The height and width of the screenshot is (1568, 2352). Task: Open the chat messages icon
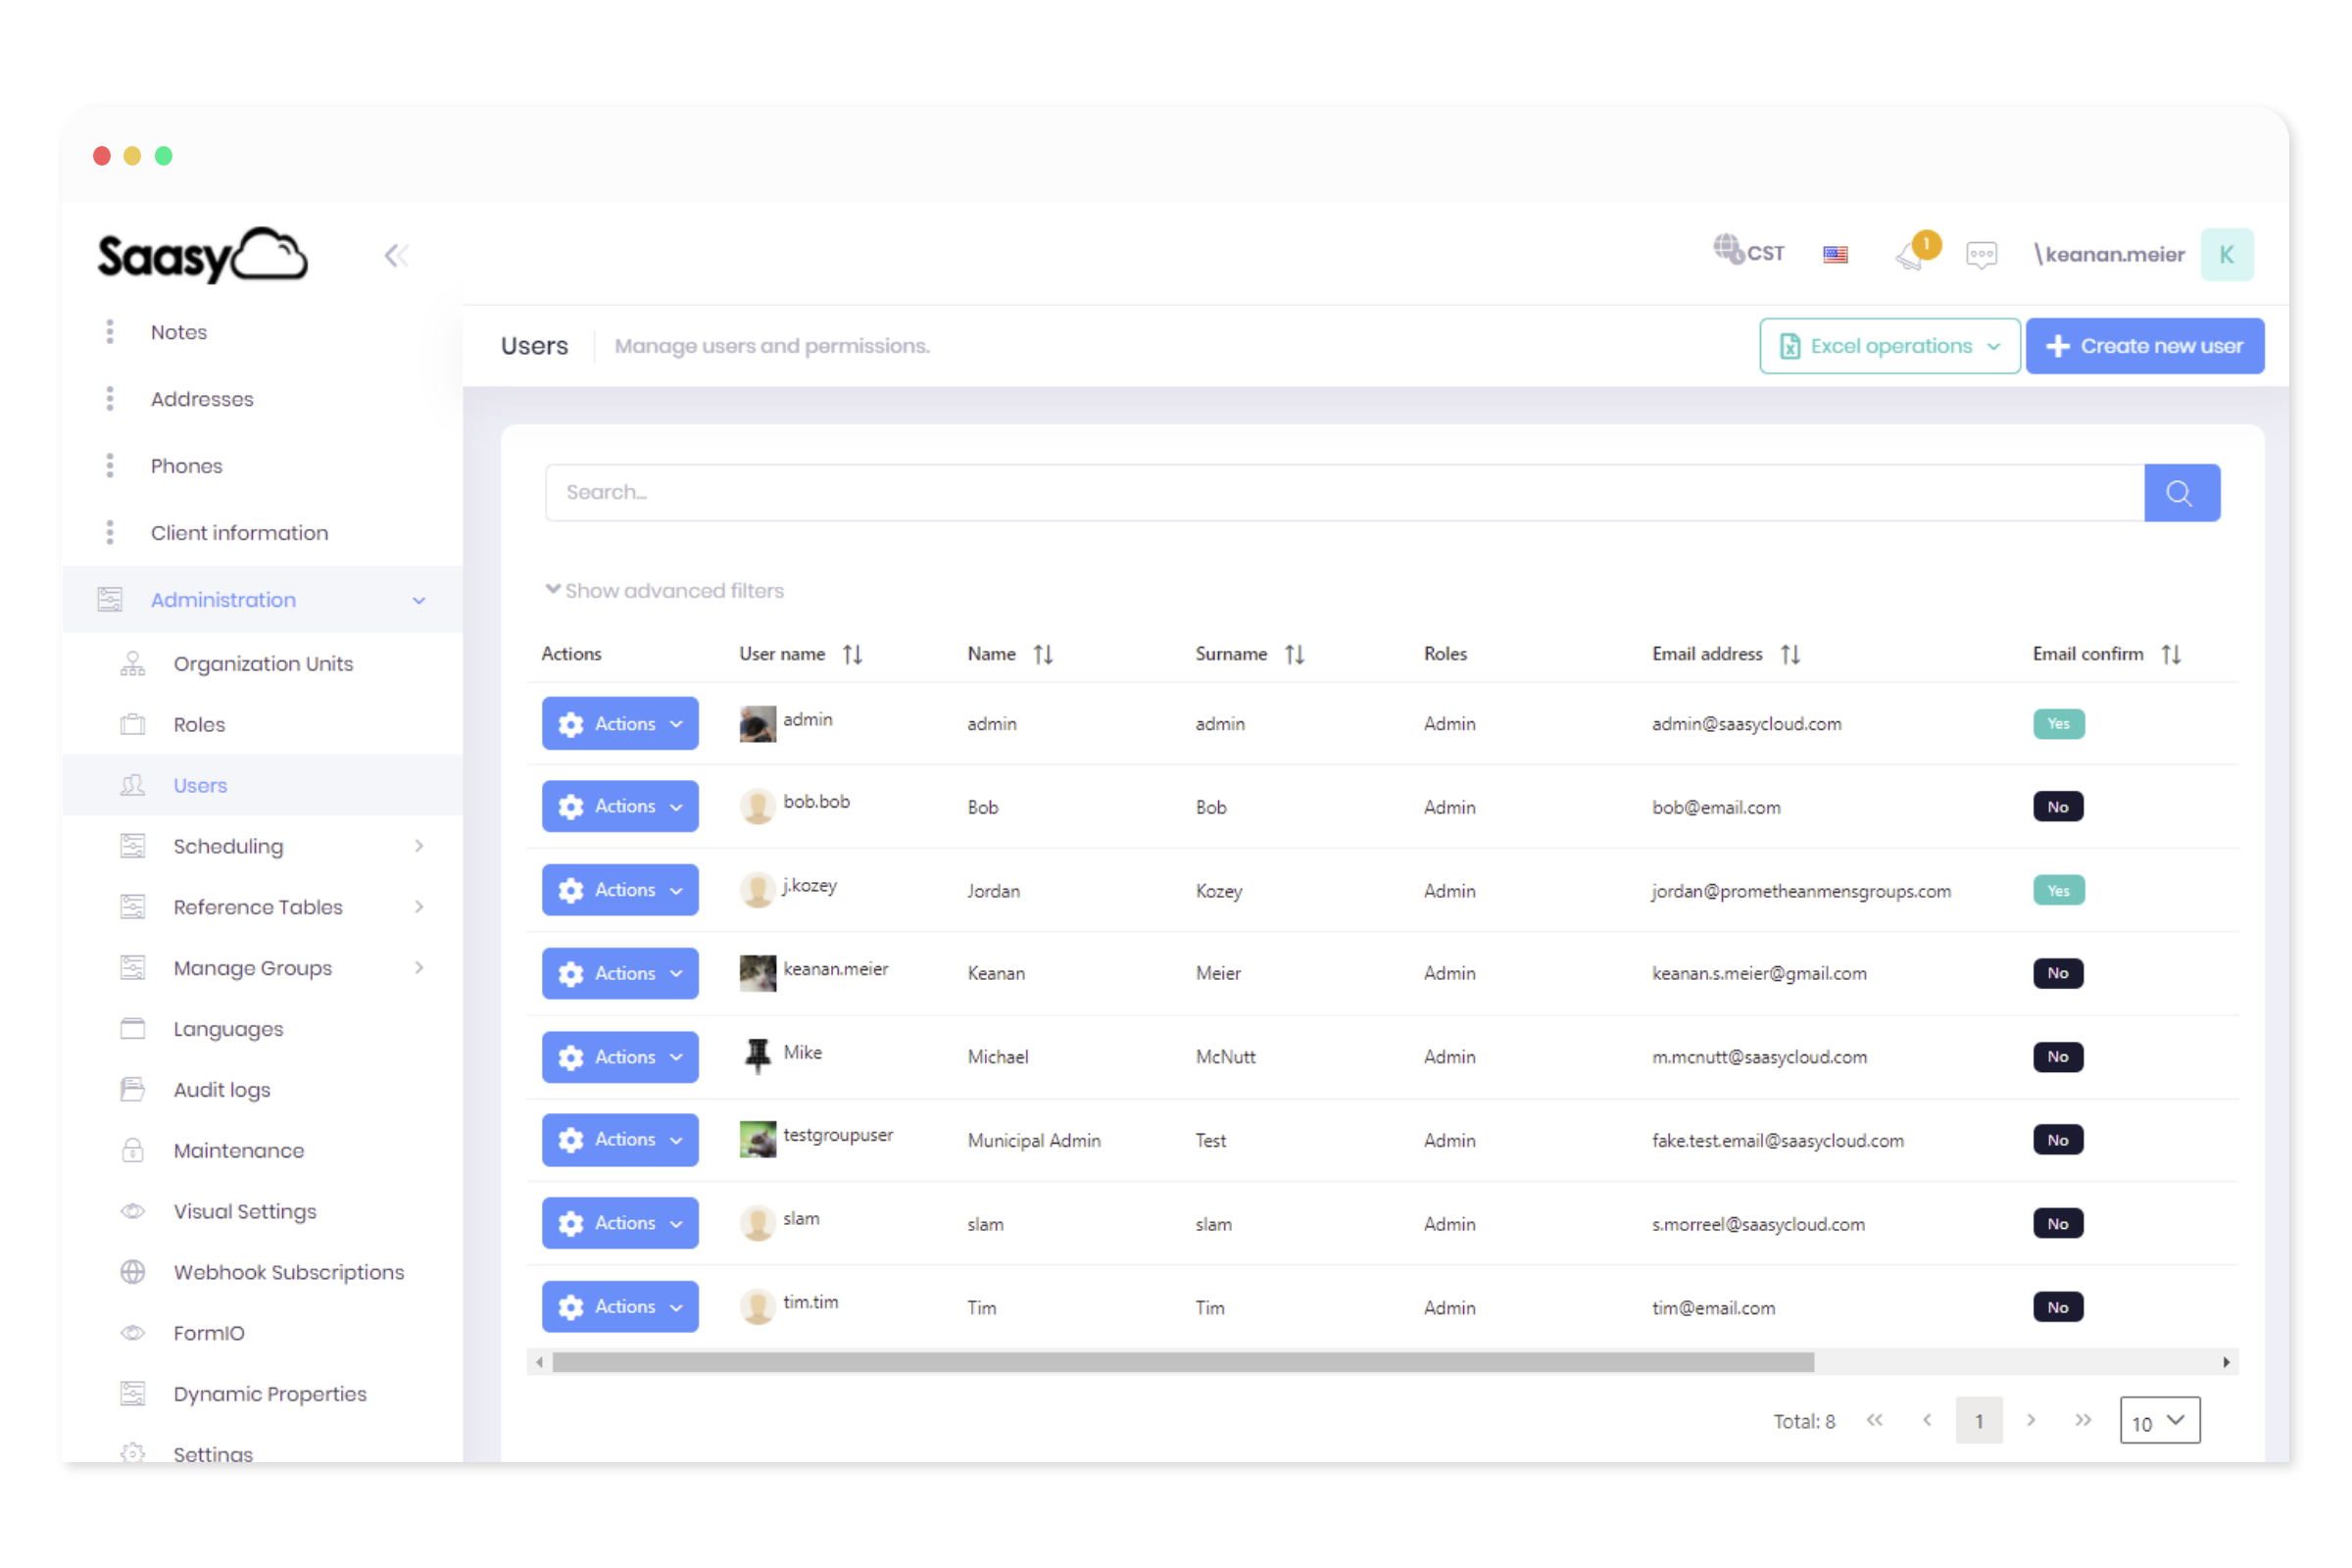tap(1981, 255)
